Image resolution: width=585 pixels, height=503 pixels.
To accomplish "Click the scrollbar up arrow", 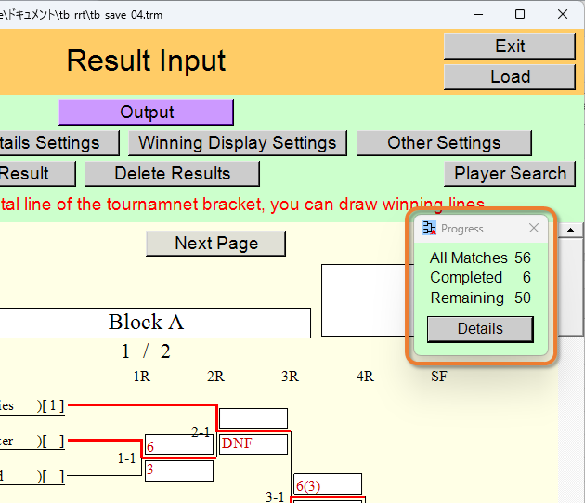I will tap(570, 230).
